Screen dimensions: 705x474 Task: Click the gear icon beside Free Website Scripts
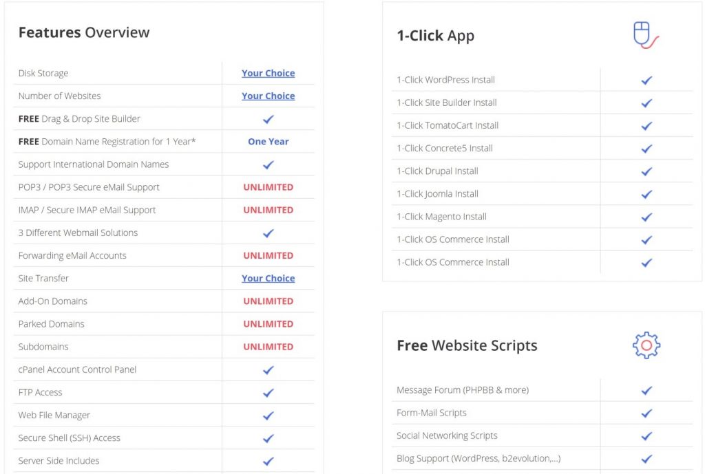pyautogui.click(x=646, y=345)
